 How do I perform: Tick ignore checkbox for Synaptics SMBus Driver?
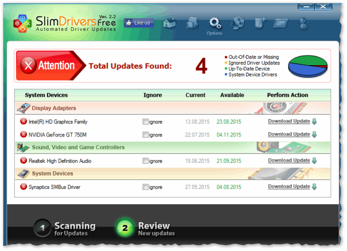(x=146, y=187)
